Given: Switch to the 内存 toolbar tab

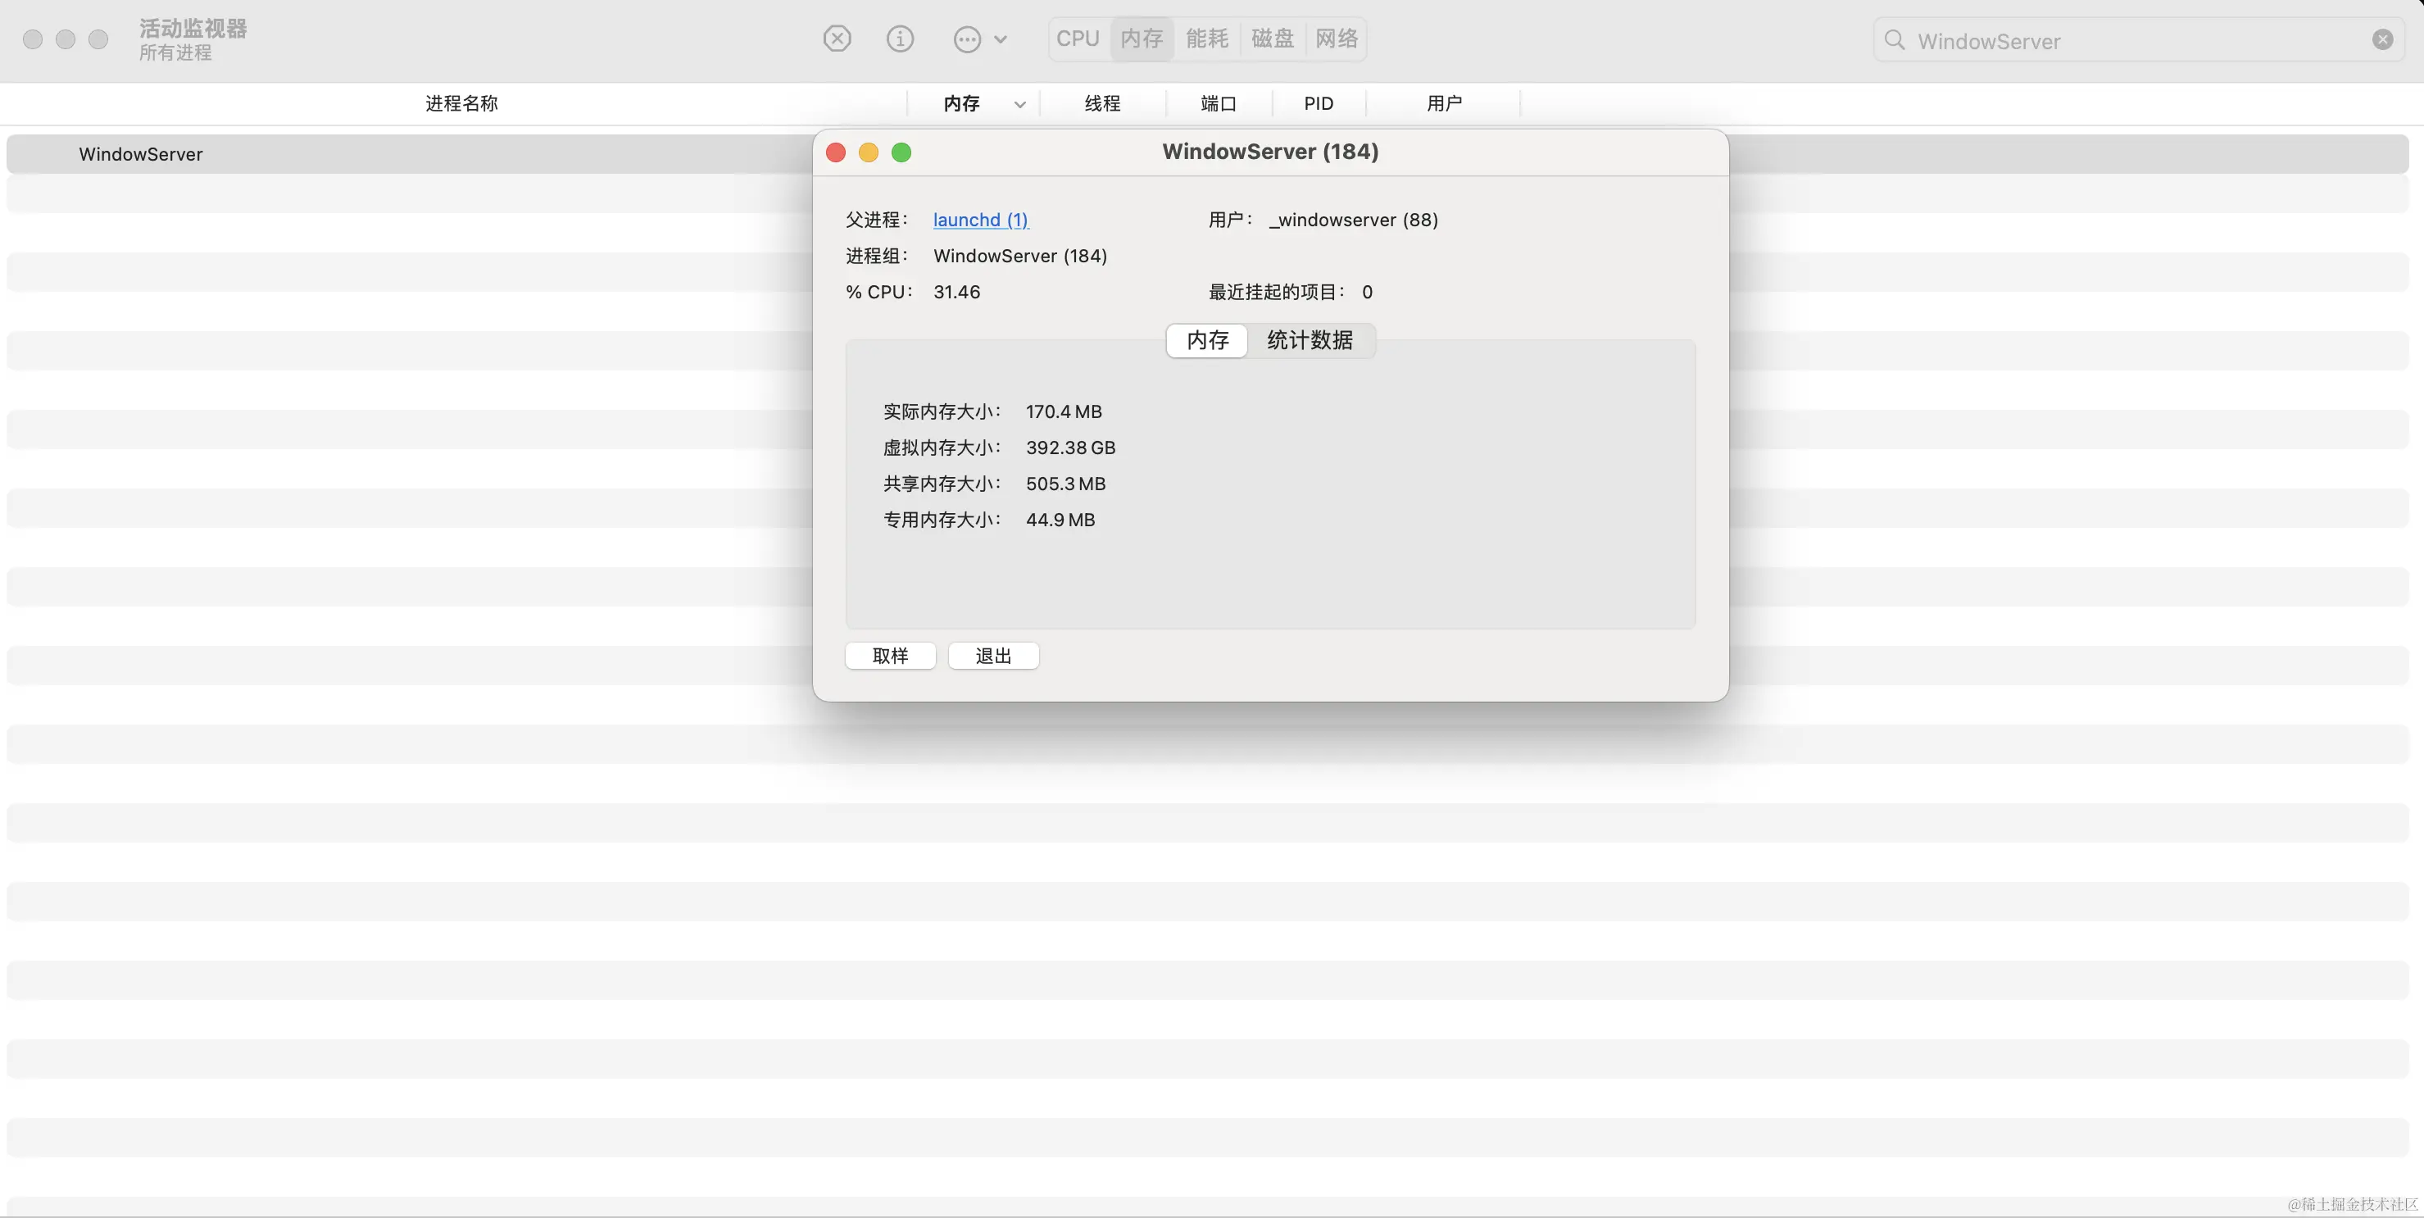Looking at the screenshot, I should pos(1142,39).
